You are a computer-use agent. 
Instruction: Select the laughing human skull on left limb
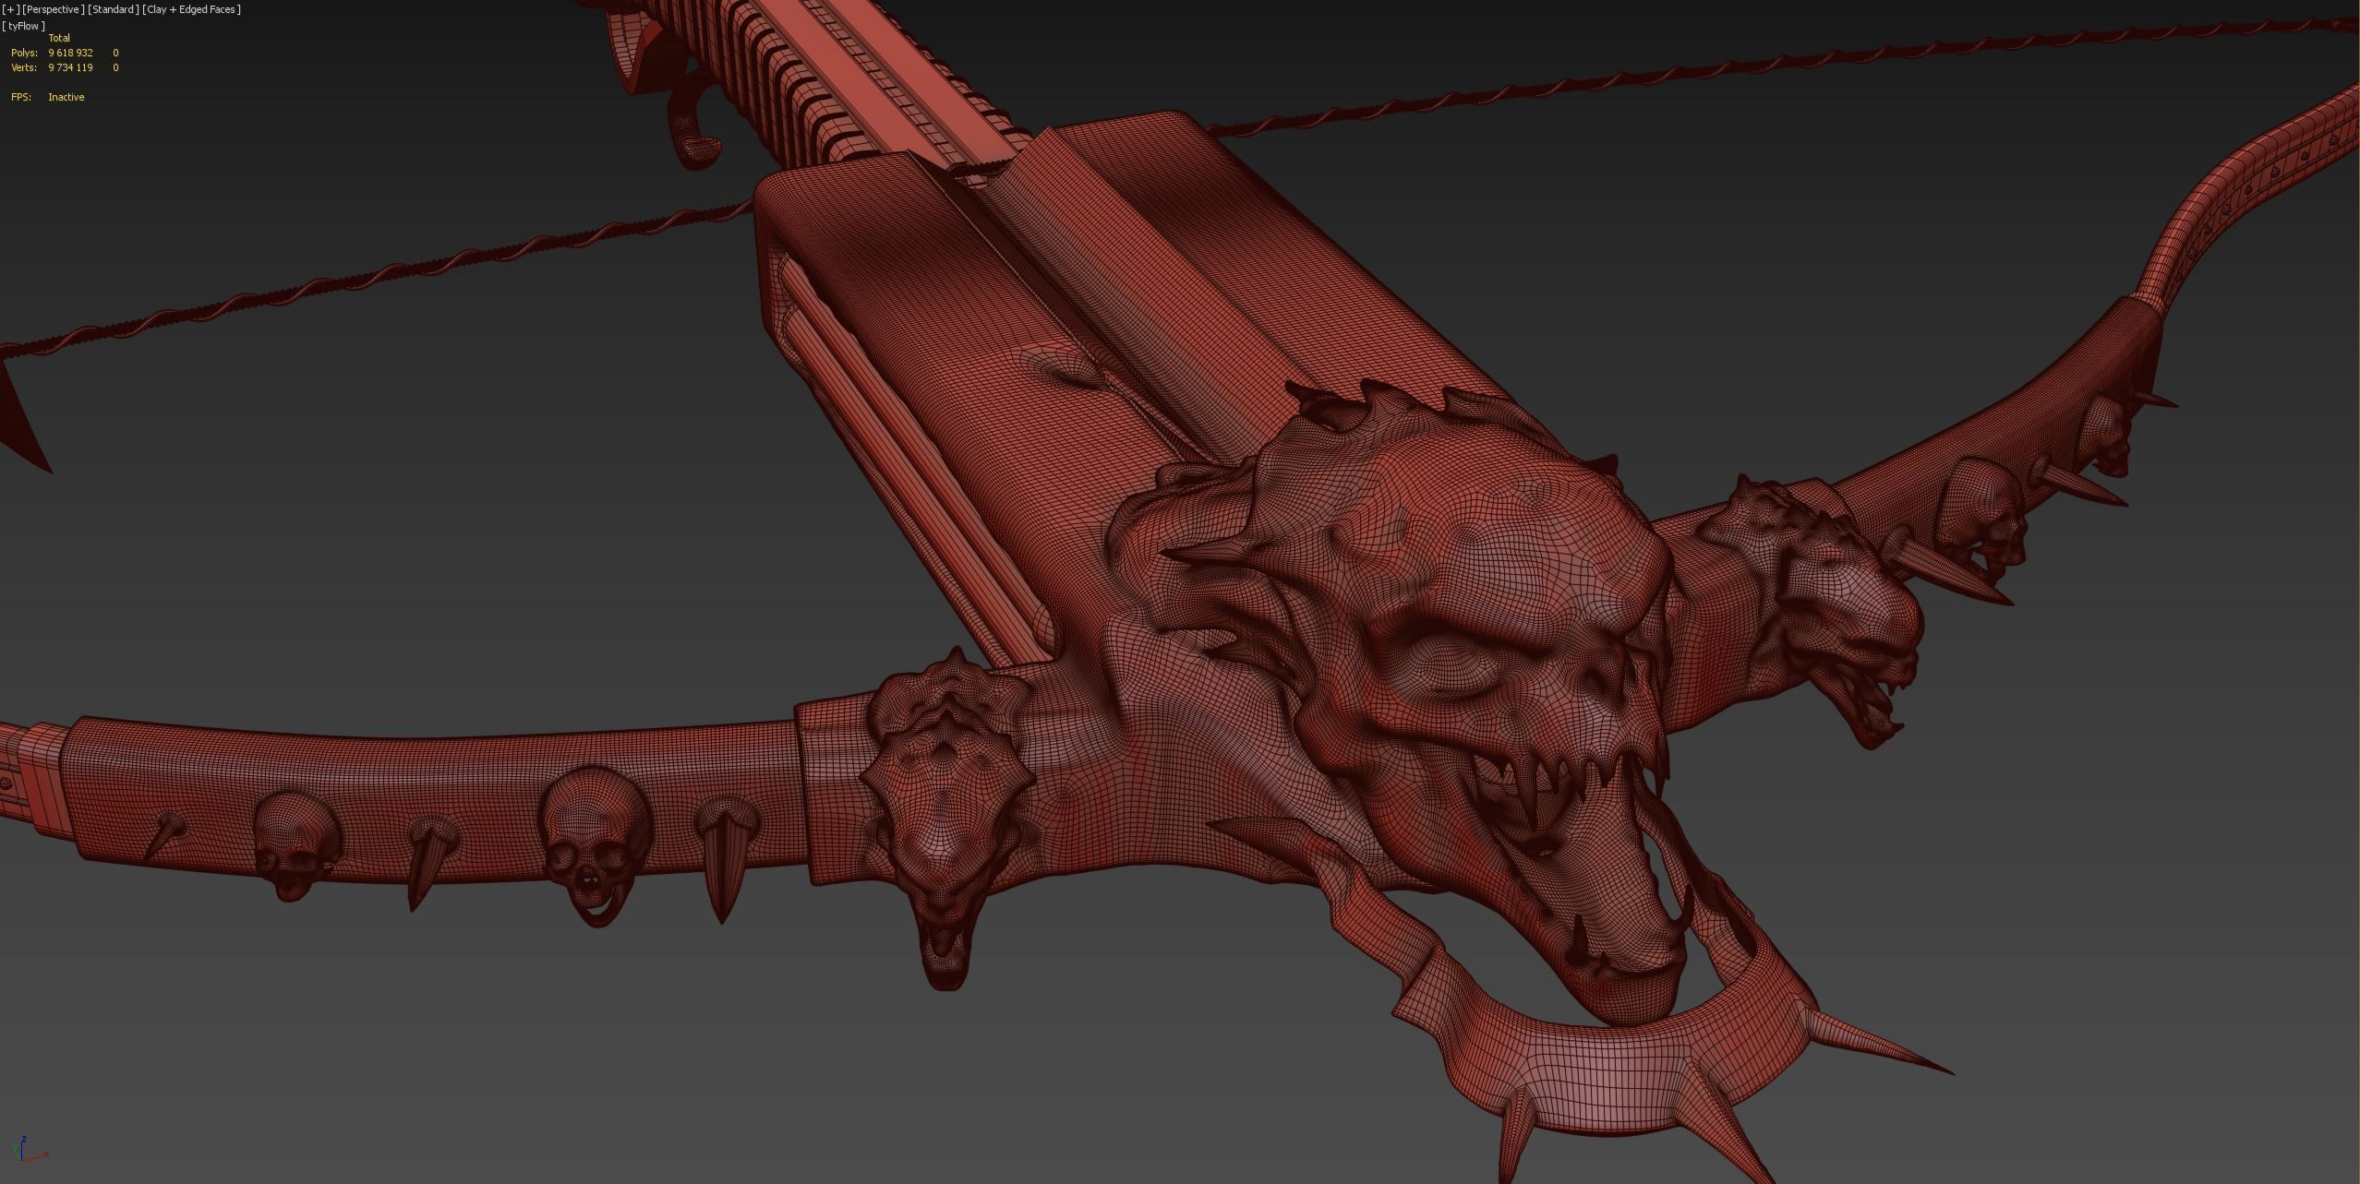coord(593,844)
